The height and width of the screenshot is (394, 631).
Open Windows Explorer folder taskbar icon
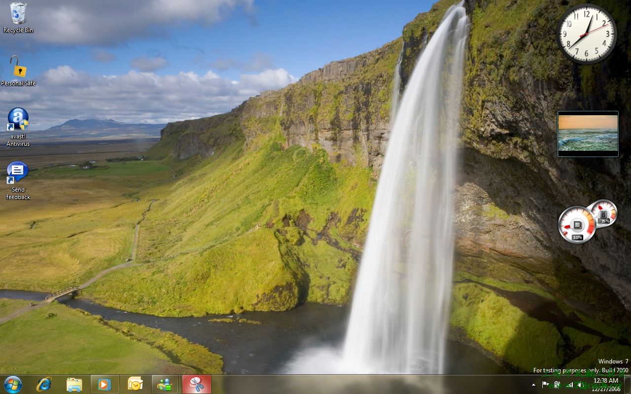pos(74,384)
